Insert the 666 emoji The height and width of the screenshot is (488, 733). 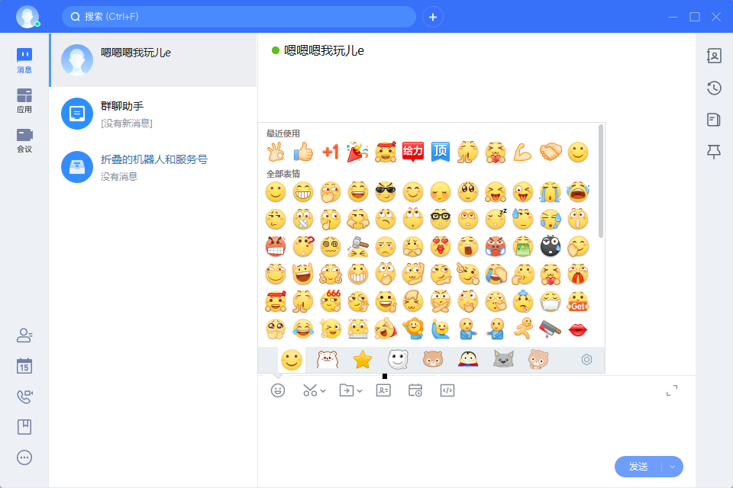pos(331,301)
